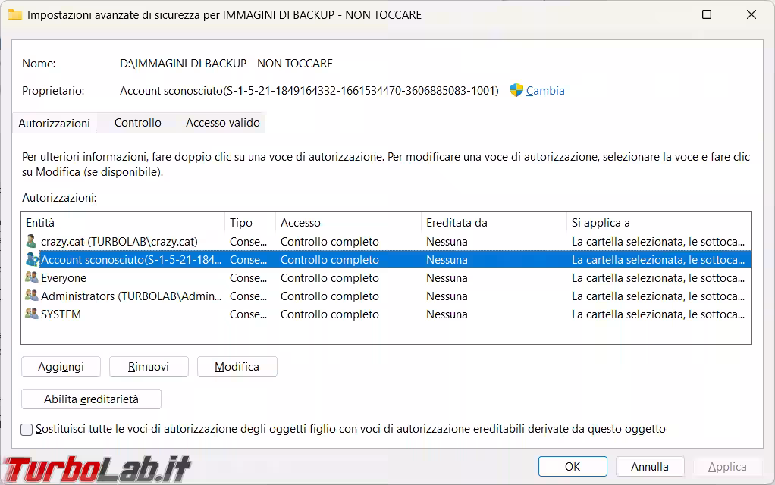Click the UAC shield icon beside Cambia
This screenshot has width=775, height=485.
pos(516,90)
